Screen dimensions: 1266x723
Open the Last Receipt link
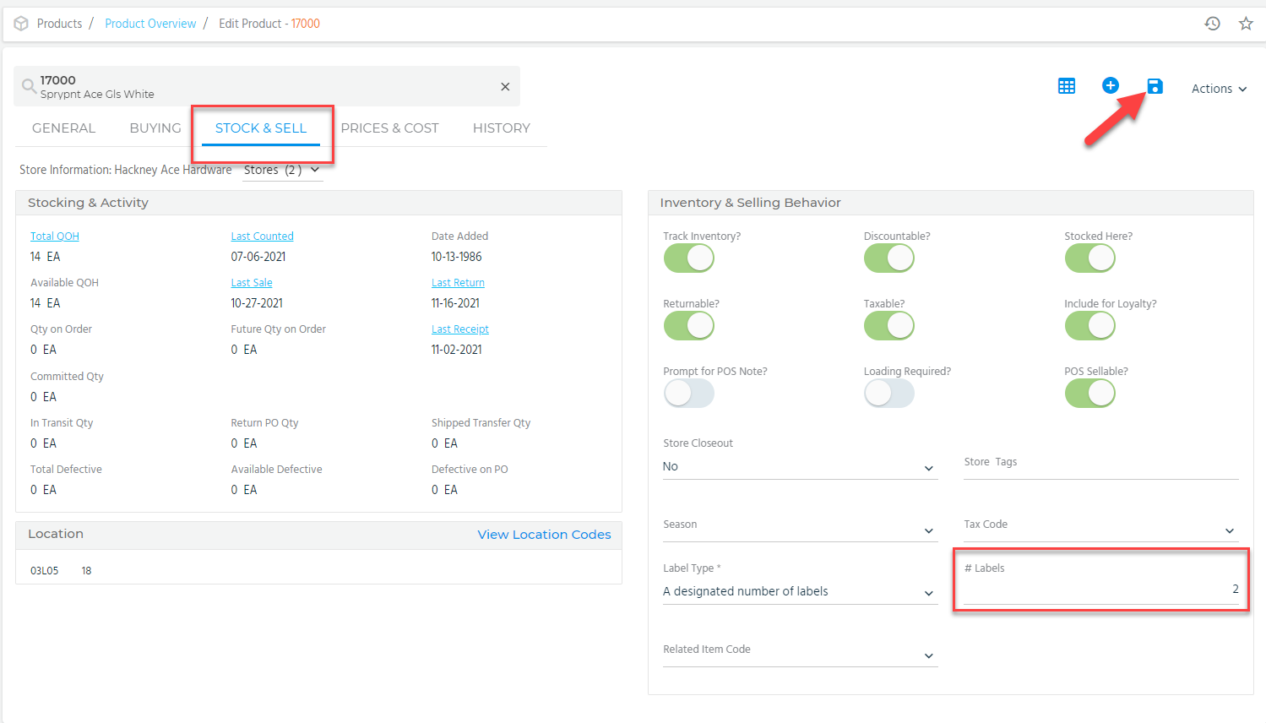pos(459,329)
